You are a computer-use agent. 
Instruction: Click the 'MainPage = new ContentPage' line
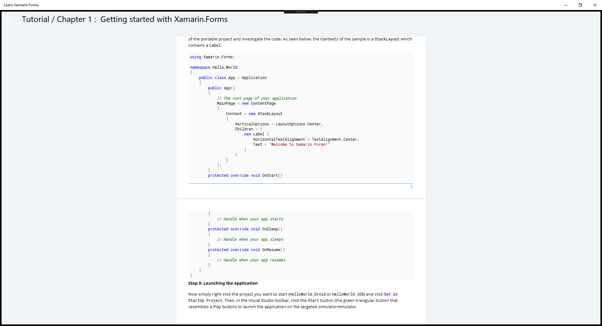tap(246, 103)
